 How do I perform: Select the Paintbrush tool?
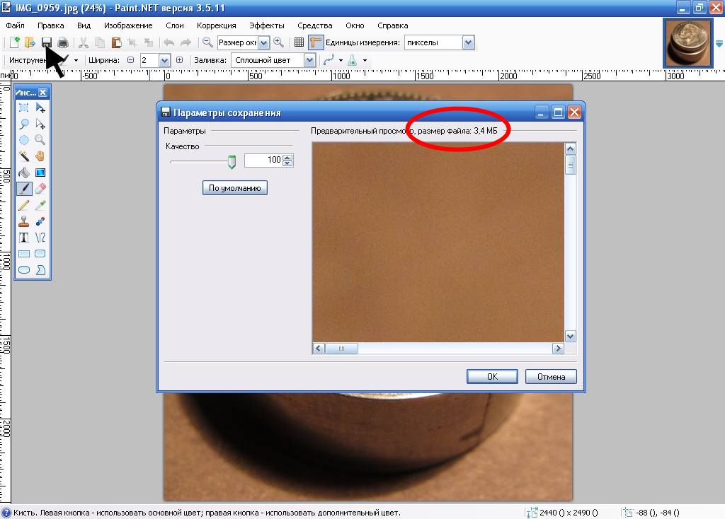(24, 188)
